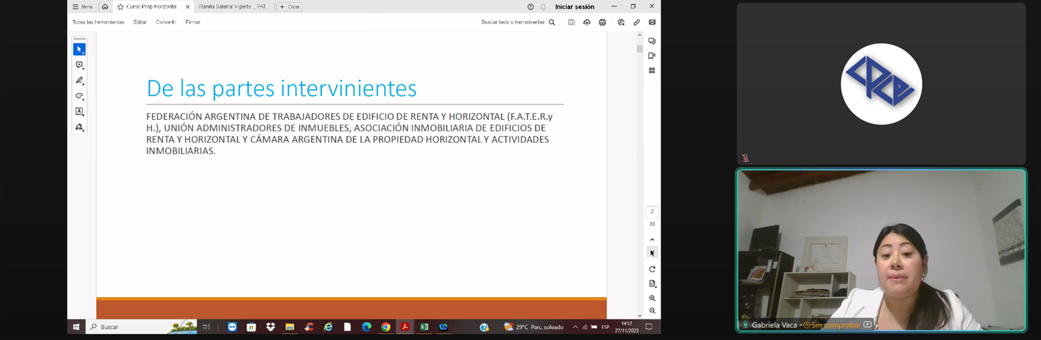Open the weather widget 29°C Parc. soleado

click(x=534, y=327)
